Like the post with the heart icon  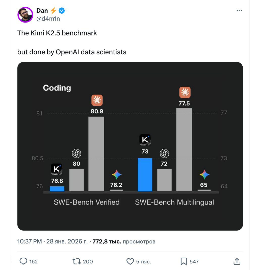coord(130,261)
